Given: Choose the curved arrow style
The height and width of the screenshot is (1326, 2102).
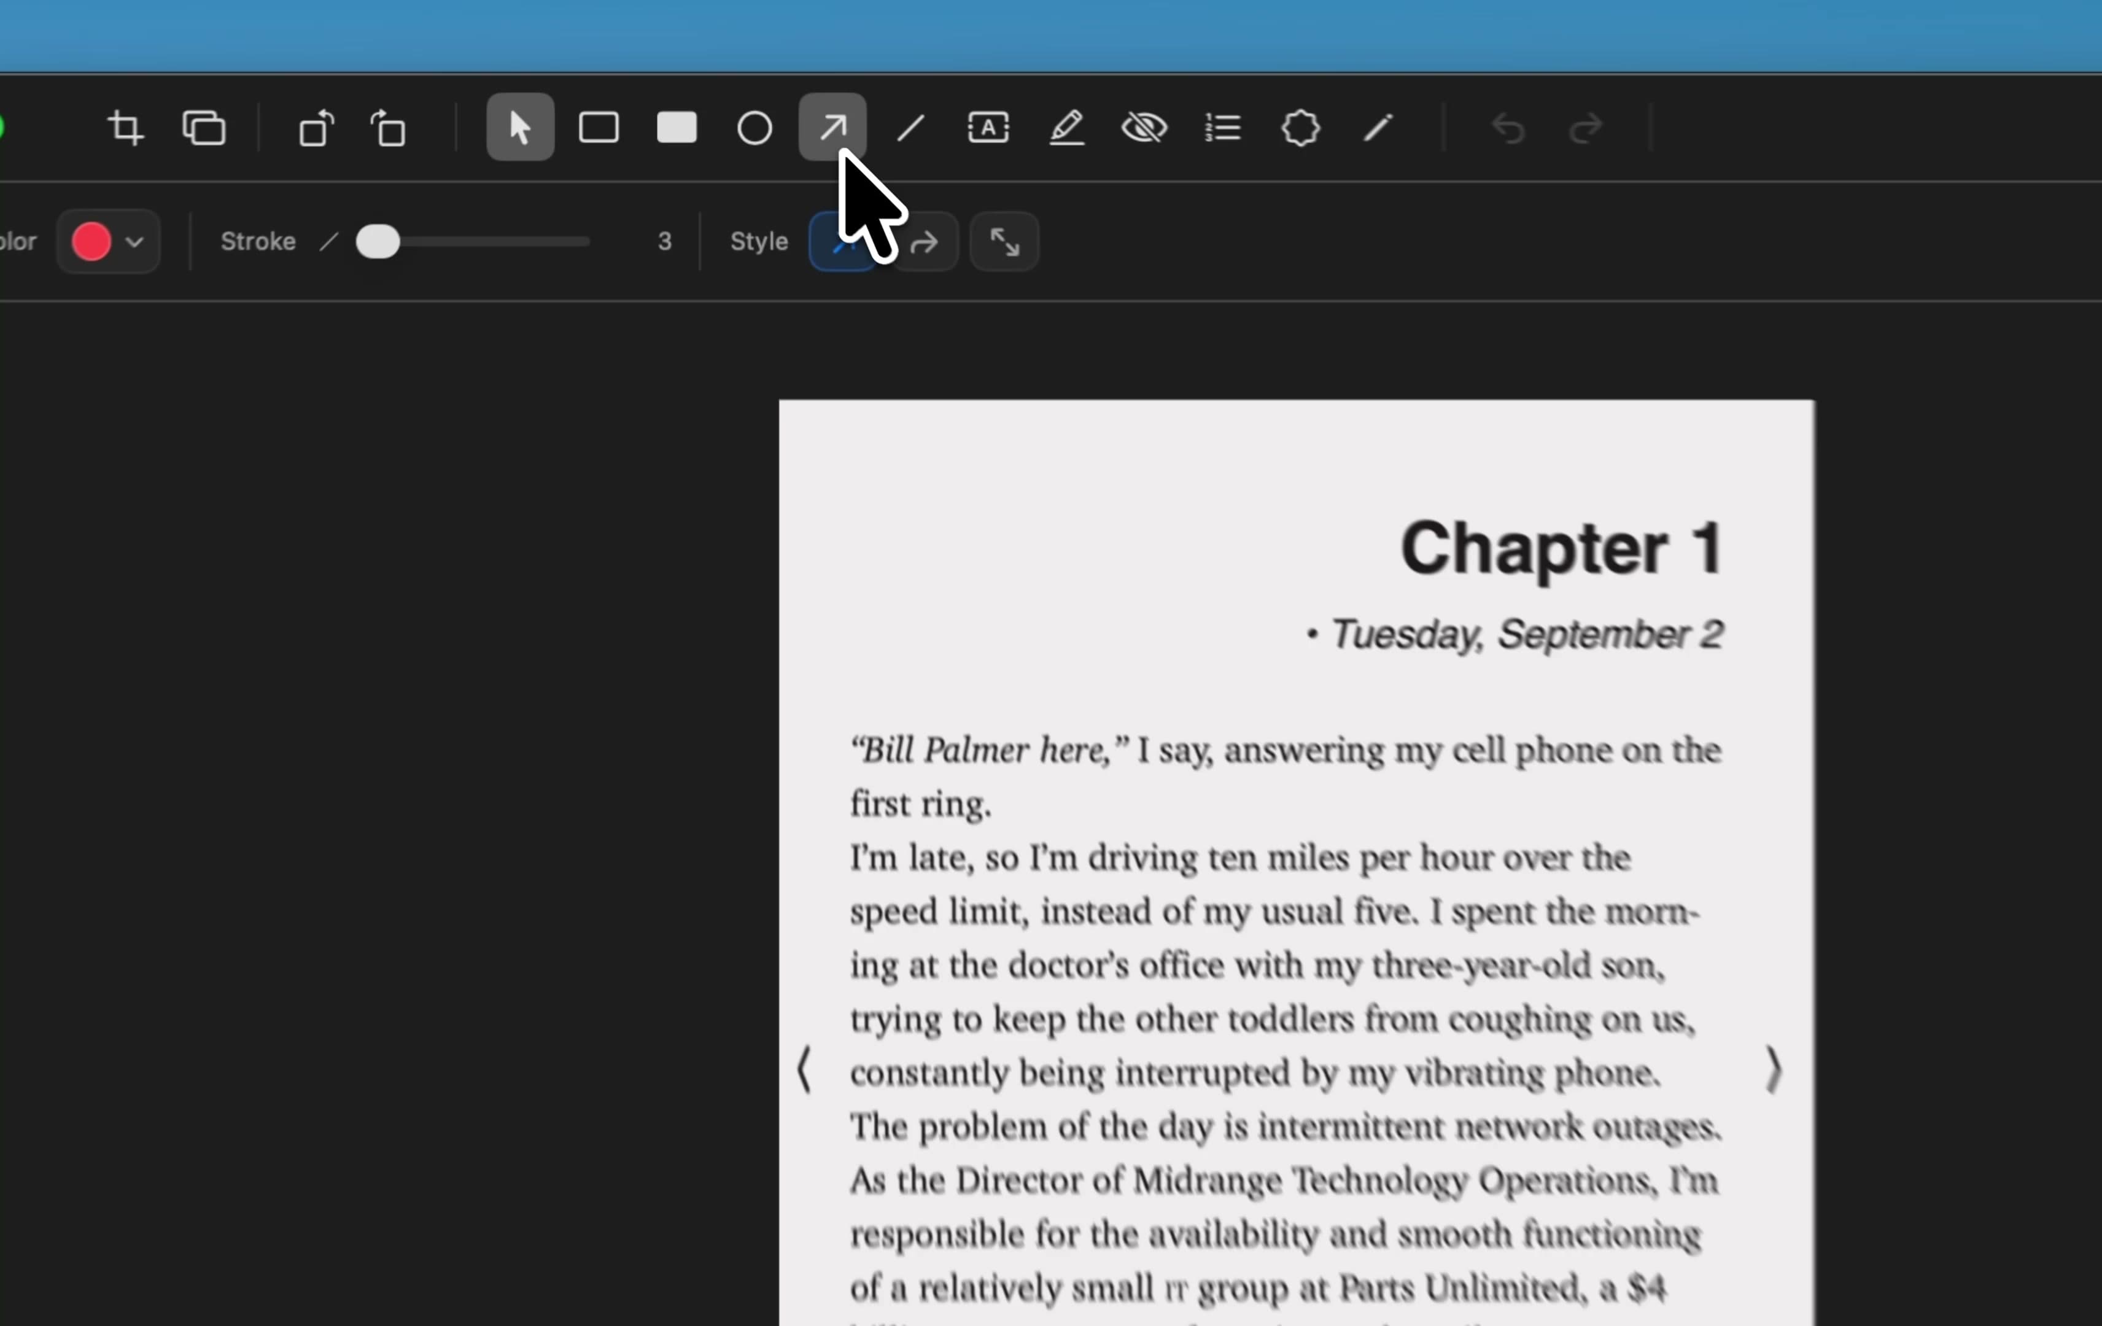Looking at the screenshot, I should (925, 242).
